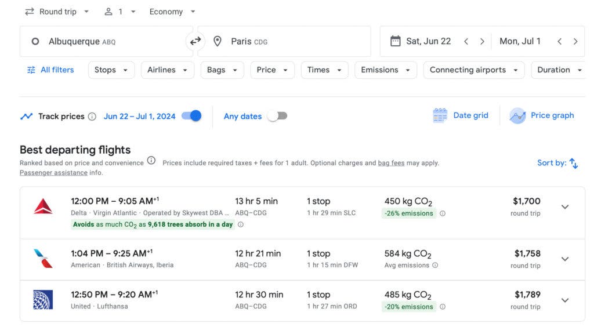Open the Round trip type menu

57,11
